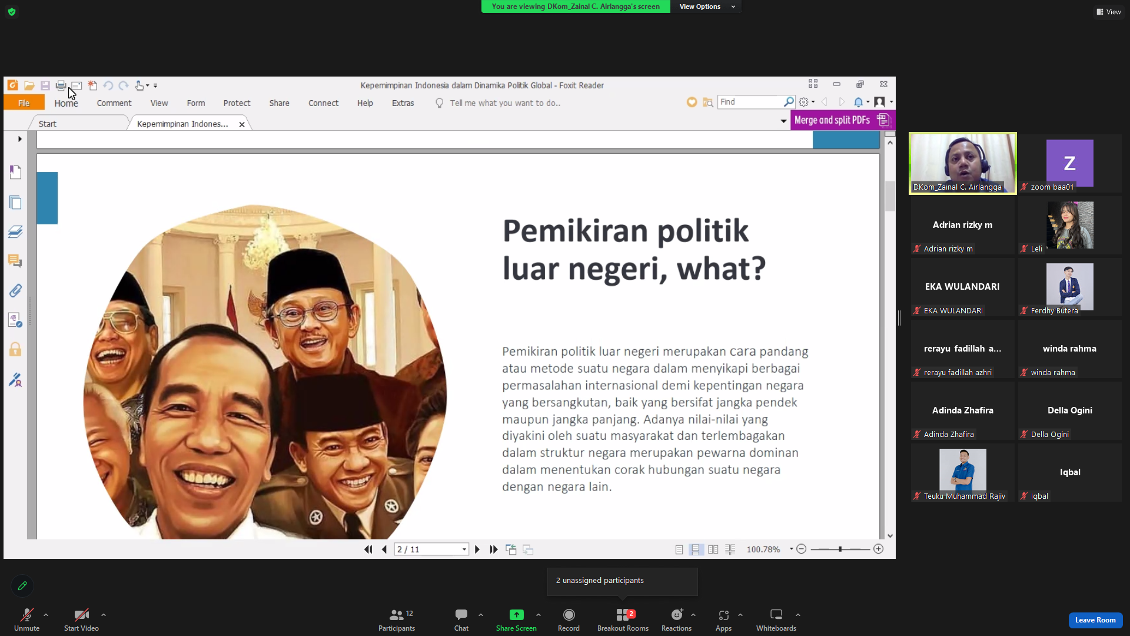Toggle the ribbon display mode button
The image size is (1130, 636).
tap(813, 84)
